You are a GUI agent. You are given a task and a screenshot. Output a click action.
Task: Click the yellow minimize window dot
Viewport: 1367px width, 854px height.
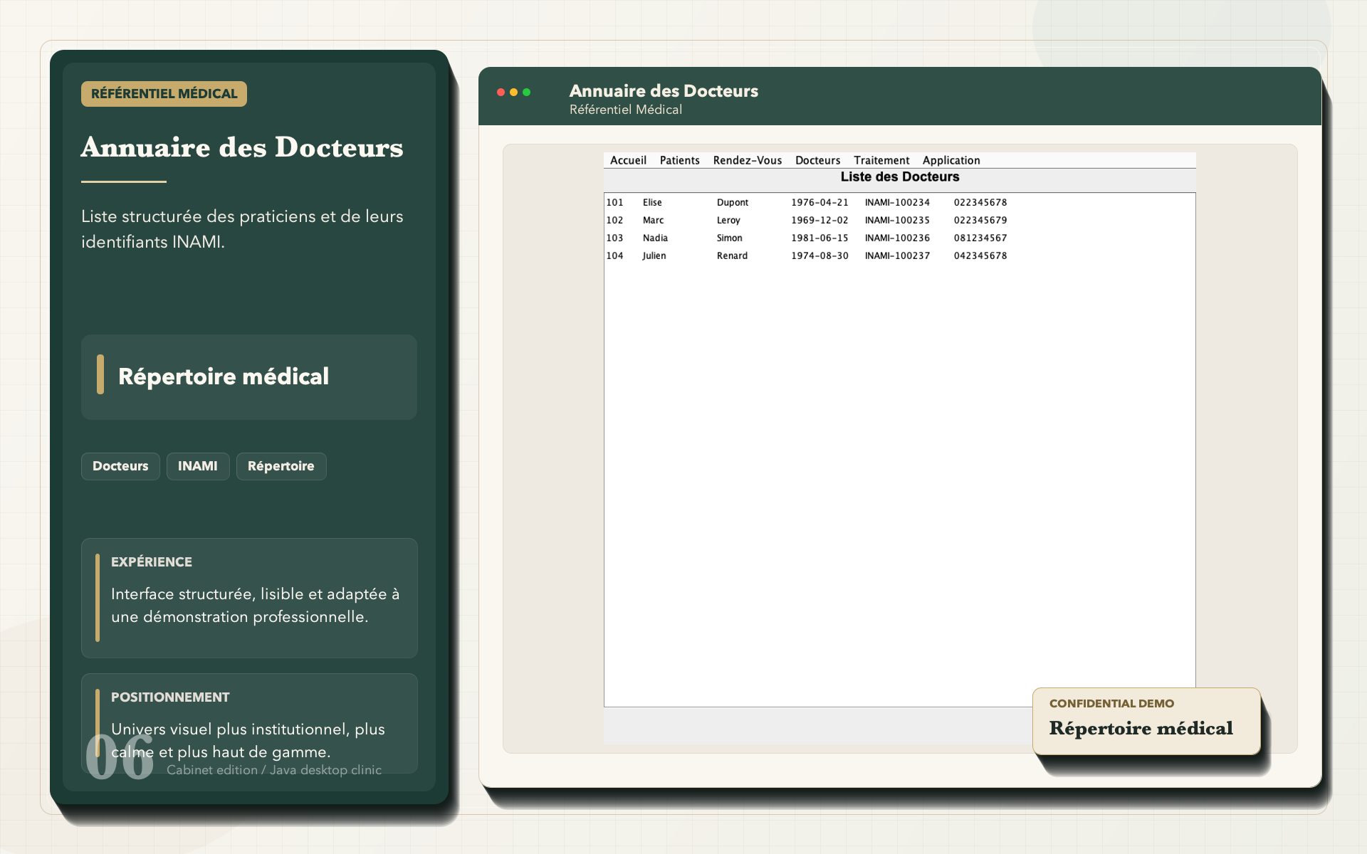513,92
